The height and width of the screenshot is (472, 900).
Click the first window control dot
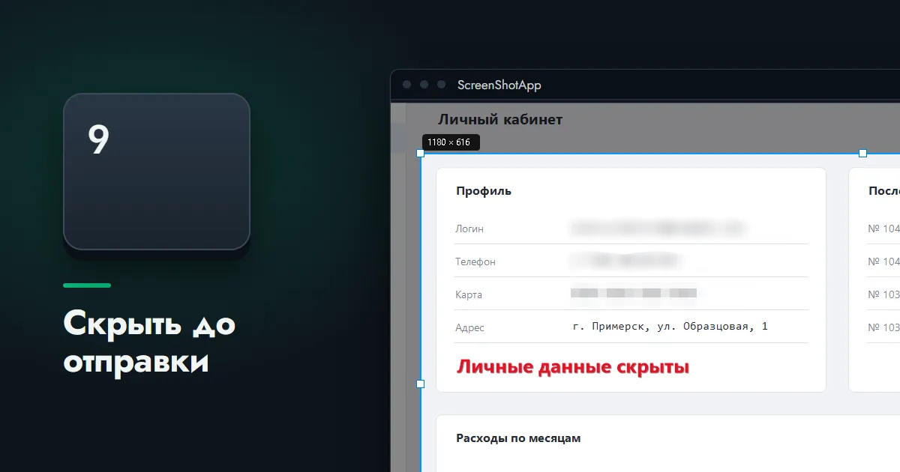click(x=407, y=85)
